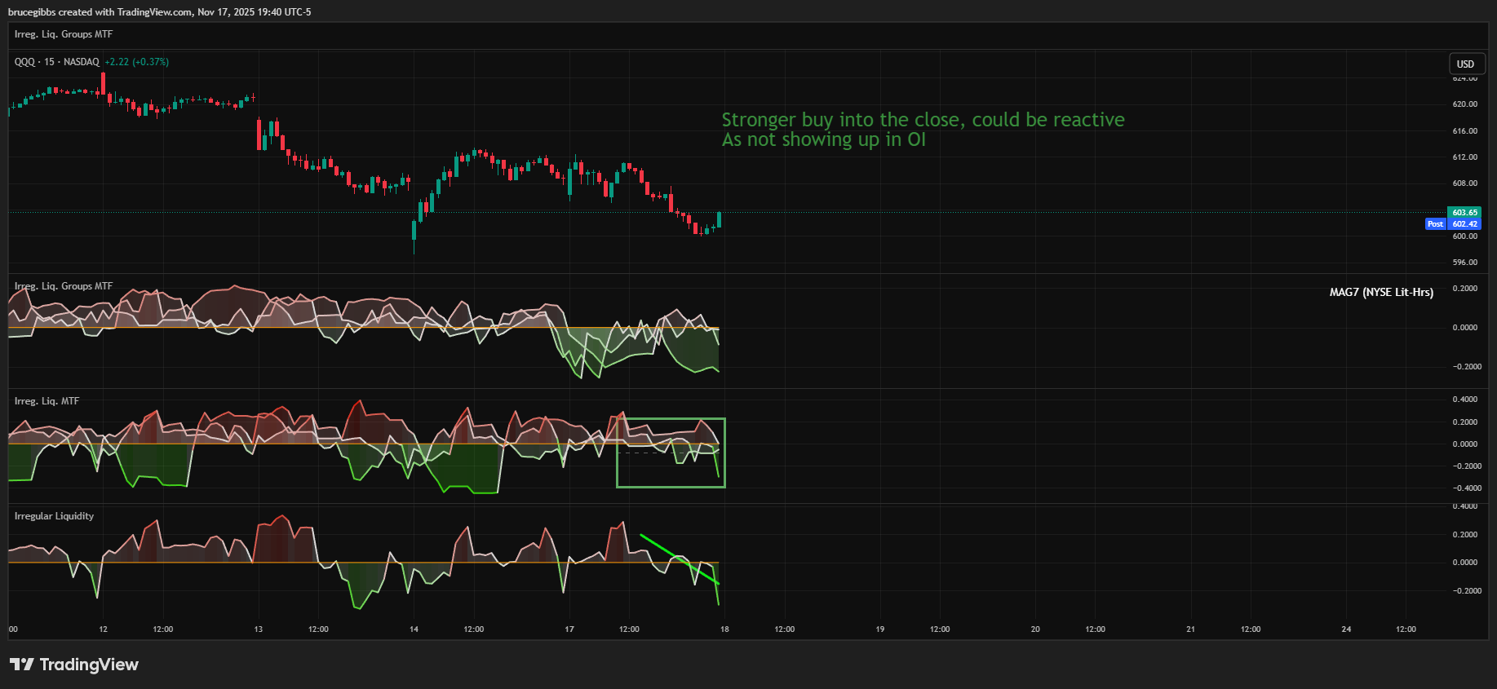The height and width of the screenshot is (689, 1497).
Task: Select the green diagonal trend line
Action: tap(679, 559)
